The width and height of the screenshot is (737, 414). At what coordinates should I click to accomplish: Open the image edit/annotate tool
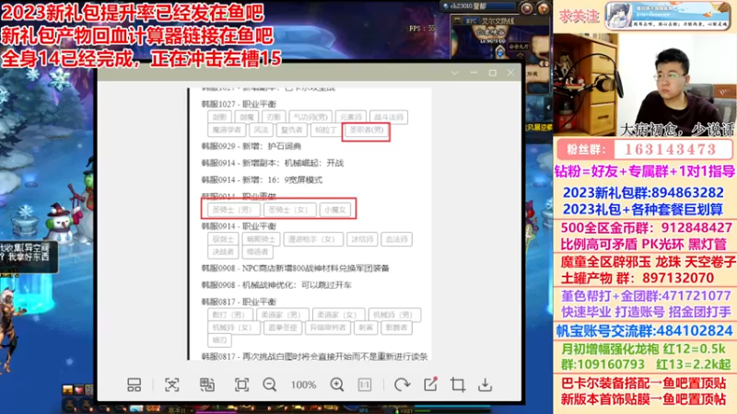click(430, 385)
